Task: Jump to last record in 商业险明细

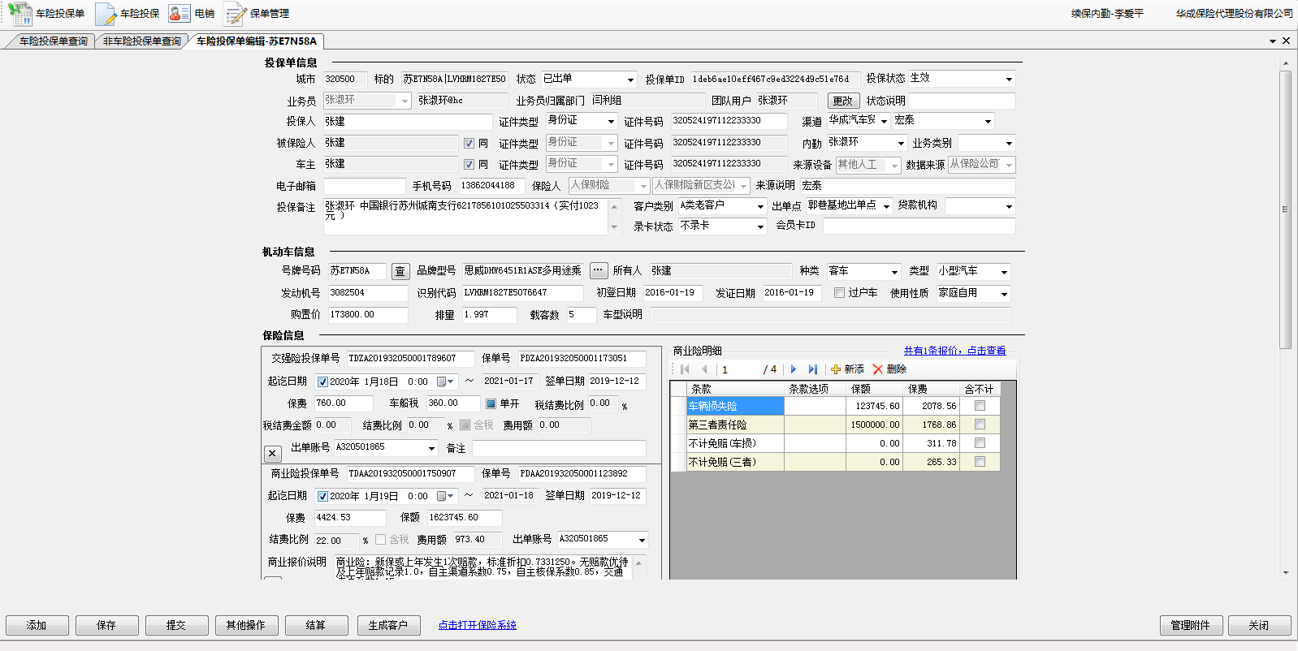Action: pyautogui.click(x=812, y=369)
